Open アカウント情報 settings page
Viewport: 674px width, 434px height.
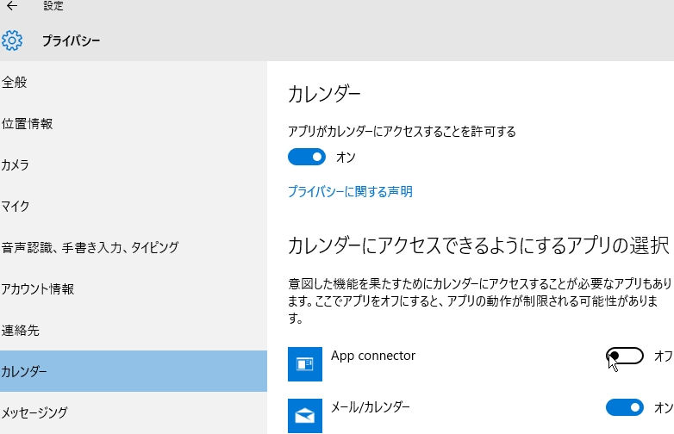pyautogui.click(x=38, y=289)
